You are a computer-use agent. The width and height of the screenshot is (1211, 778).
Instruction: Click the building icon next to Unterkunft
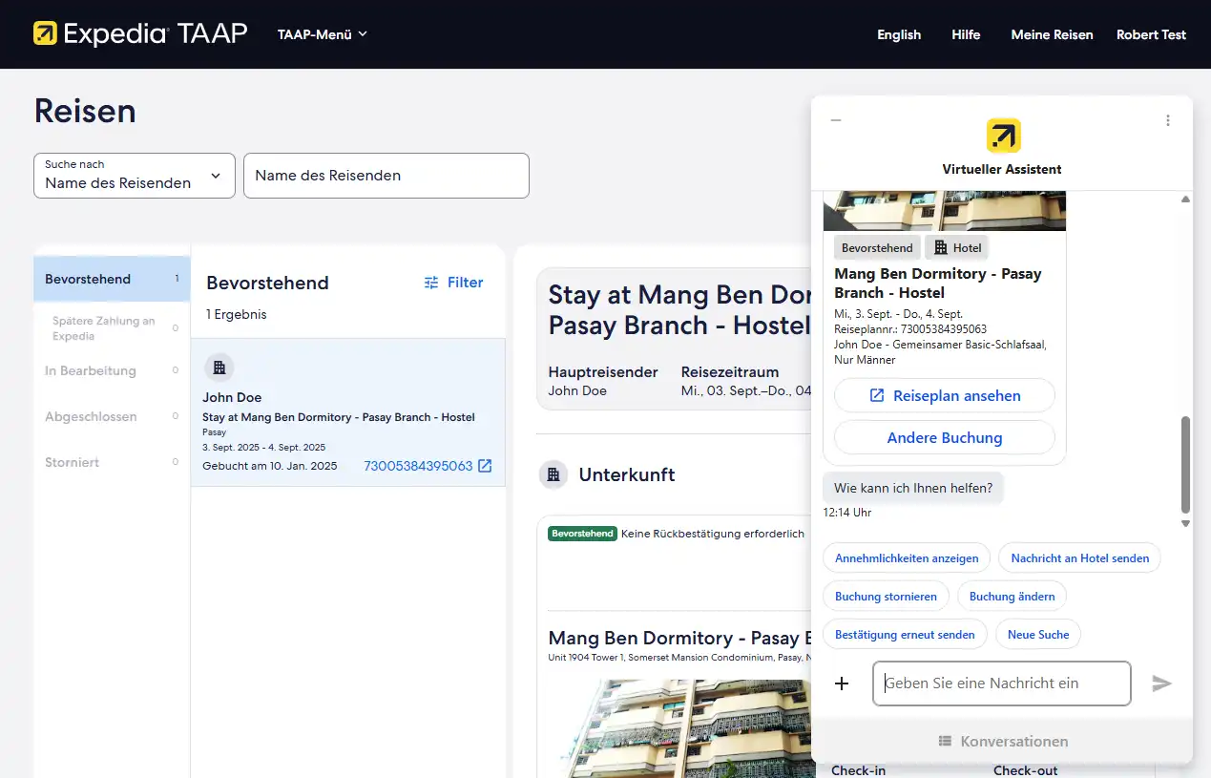[x=553, y=474]
